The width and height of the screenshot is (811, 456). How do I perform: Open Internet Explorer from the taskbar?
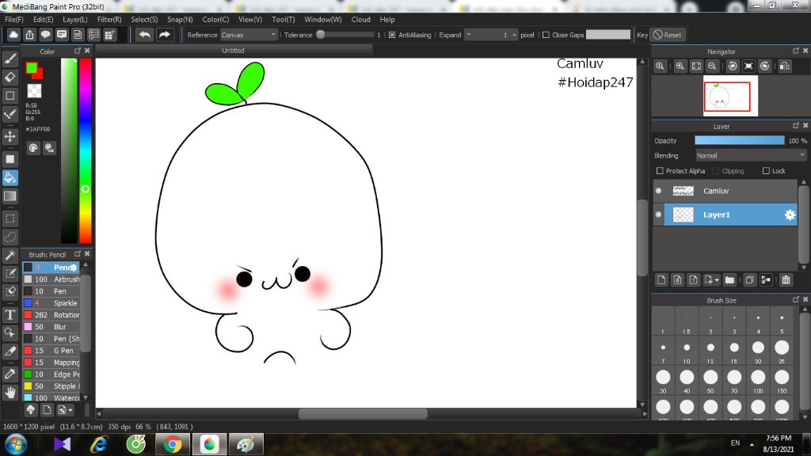point(98,444)
